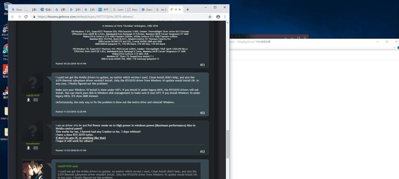
Task: Click tomatmann's question-mark avatar
Action: [x=33, y=131]
